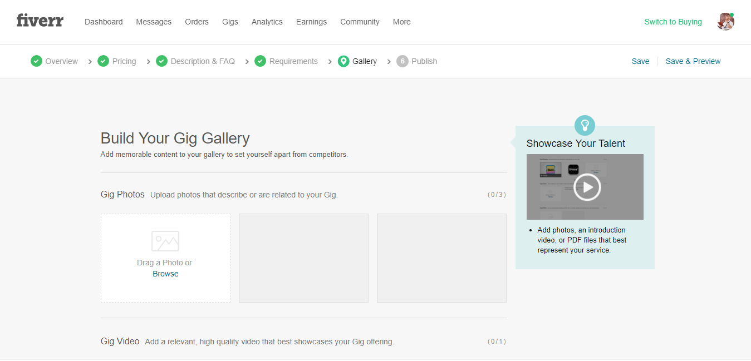Go to Messages
The image size is (751, 361).
(154, 22)
